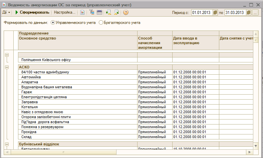Click the new report chart icon

[x=82, y=12]
